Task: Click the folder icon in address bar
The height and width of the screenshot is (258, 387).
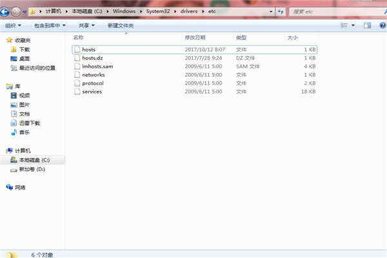Action: click(x=33, y=12)
